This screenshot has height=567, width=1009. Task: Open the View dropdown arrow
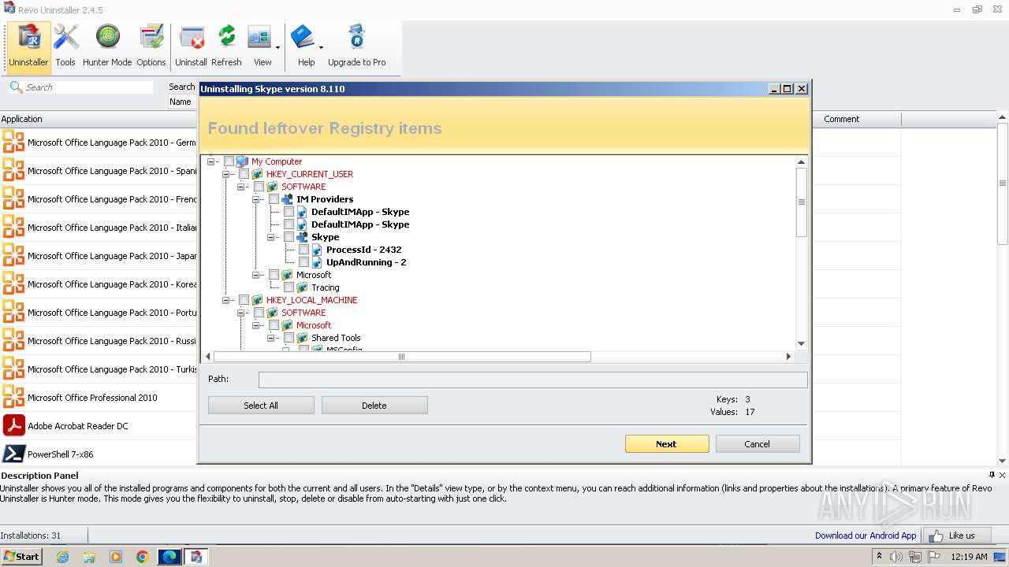[277, 48]
